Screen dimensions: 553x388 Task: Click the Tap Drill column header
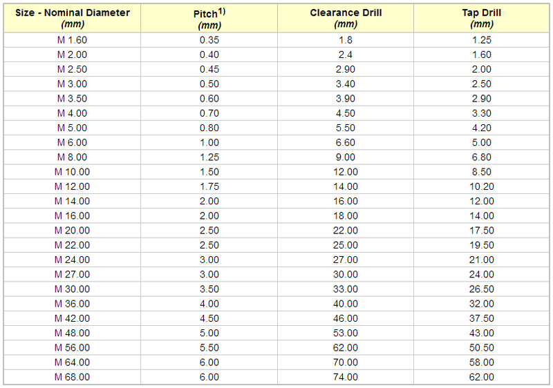pyautogui.click(x=481, y=19)
